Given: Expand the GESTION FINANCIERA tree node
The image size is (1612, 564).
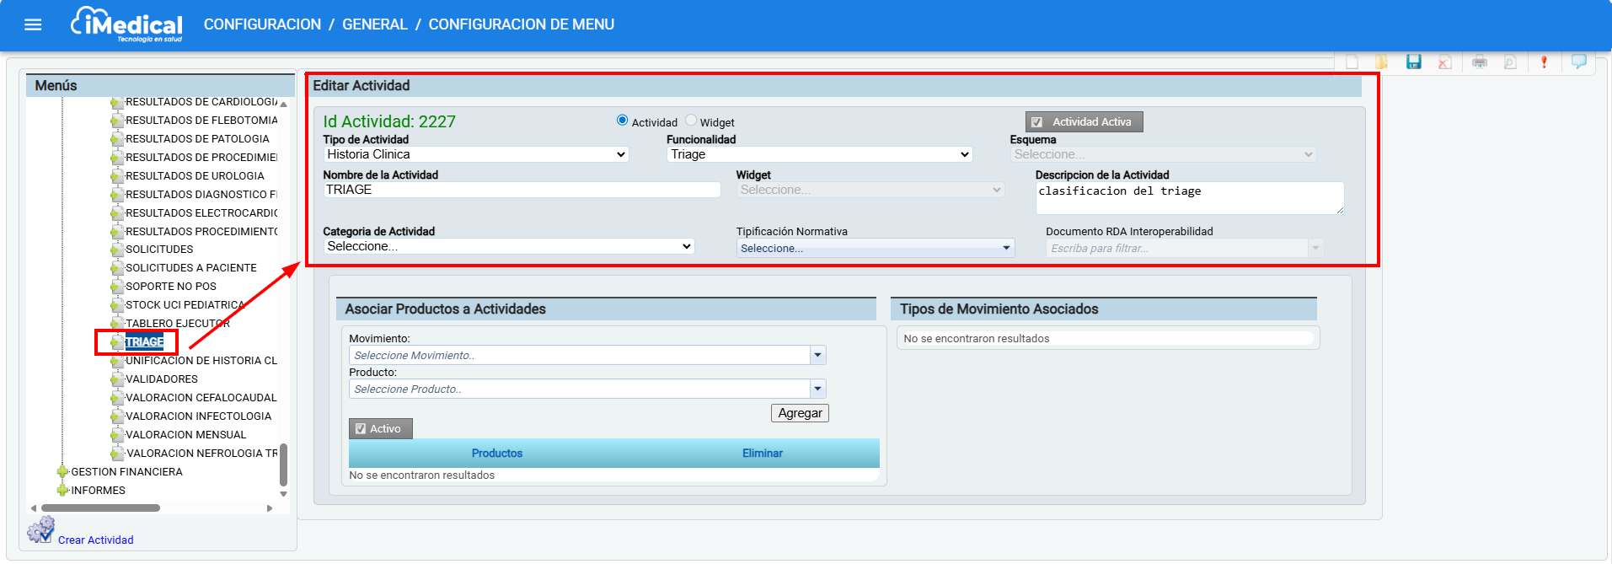Looking at the screenshot, I should click(62, 471).
